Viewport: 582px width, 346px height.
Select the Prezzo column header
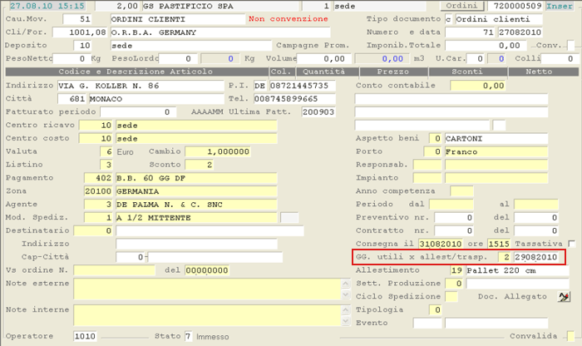coord(392,72)
